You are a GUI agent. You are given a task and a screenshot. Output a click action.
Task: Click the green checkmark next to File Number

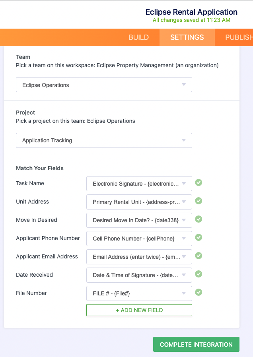coord(199,292)
